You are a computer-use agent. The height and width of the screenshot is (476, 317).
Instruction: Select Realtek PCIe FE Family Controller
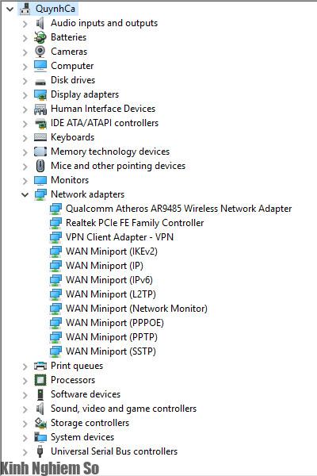tap(135, 223)
